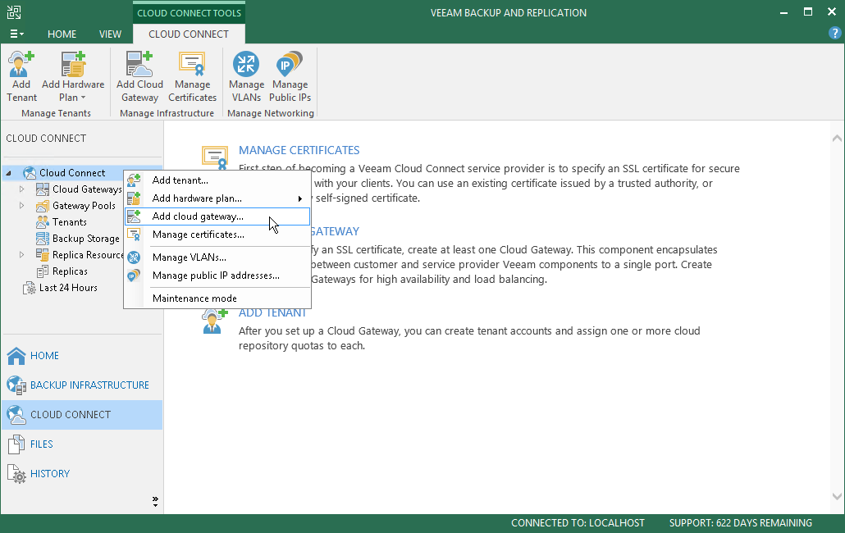
Task: Open the Add Tenant heading link
Action: point(272,312)
